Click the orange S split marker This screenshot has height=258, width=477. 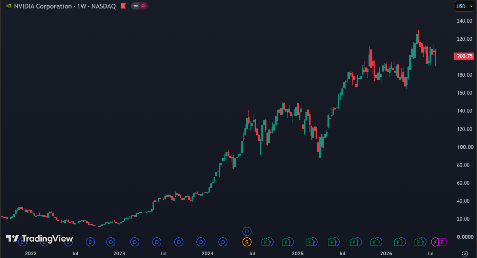(x=247, y=242)
